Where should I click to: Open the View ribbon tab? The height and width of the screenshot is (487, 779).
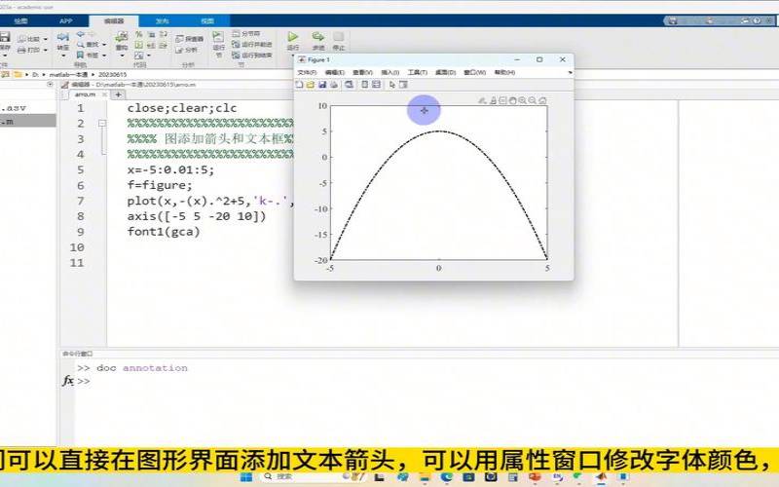click(x=207, y=20)
